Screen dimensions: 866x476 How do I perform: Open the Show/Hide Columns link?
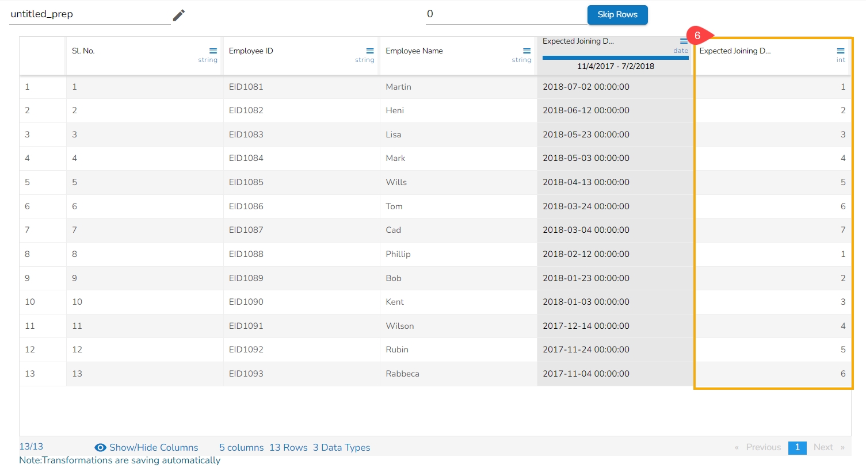(154, 448)
